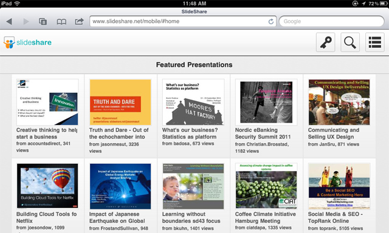Open "Building Cloud Tools for Netflix" title
Screen dimensions: 389x233
click(46, 217)
